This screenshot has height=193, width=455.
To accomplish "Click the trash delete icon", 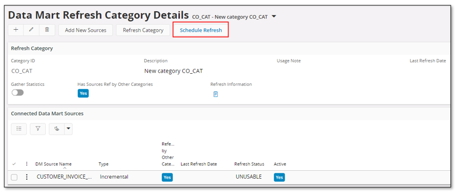I will pyautogui.click(x=47, y=30).
